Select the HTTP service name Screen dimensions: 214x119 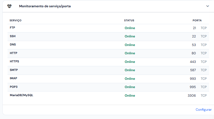point(14,53)
